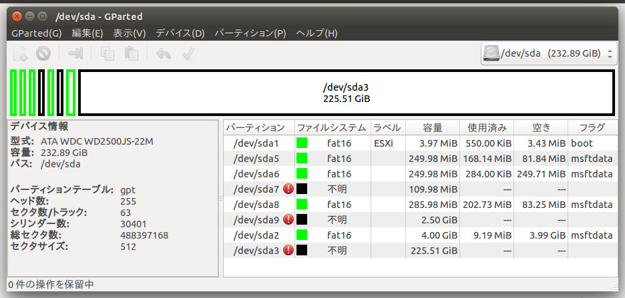
Task: Click the Apply all operations checkmark
Action: tap(188, 53)
